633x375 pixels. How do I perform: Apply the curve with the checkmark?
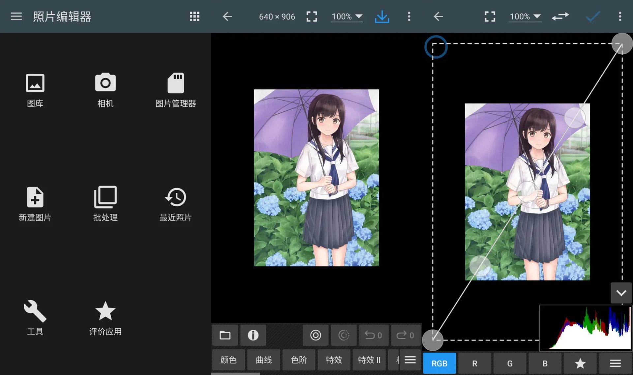pyautogui.click(x=592, y=16)
